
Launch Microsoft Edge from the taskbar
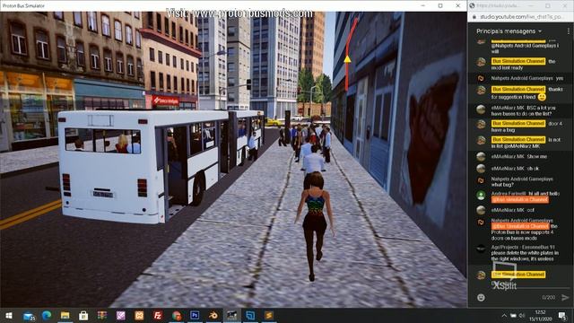point(47,315)
